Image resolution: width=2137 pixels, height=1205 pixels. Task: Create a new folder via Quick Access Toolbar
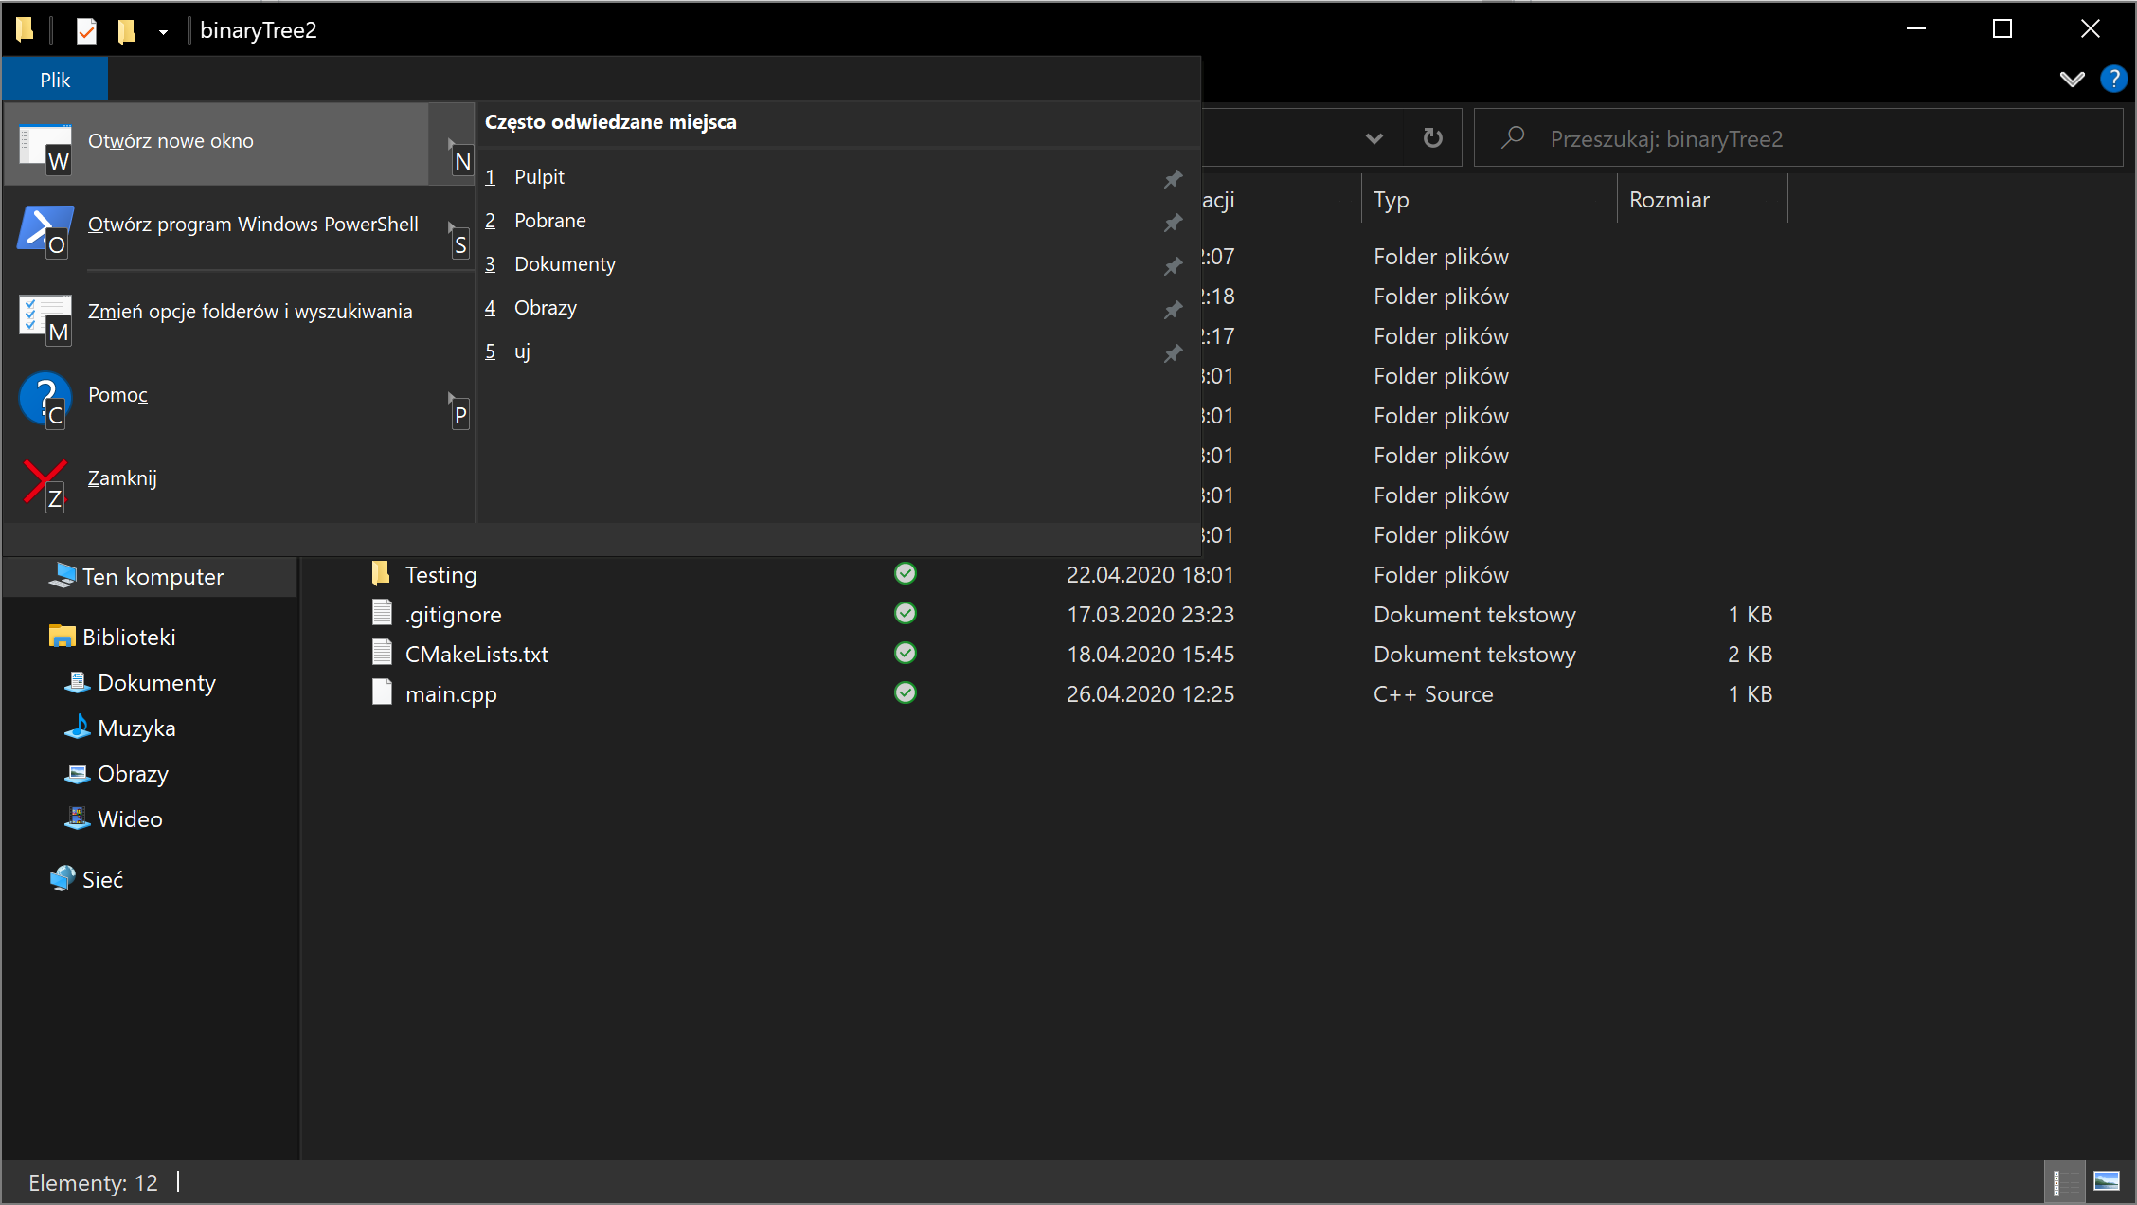pos(126,29)
